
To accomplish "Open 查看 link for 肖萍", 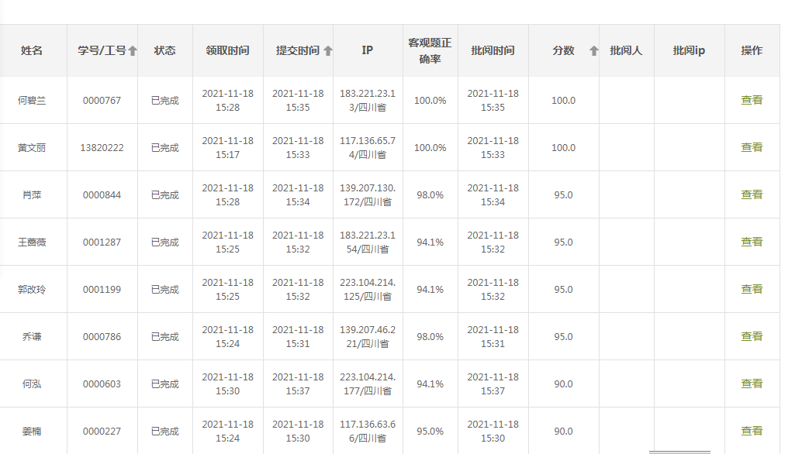I will (752, 194).
